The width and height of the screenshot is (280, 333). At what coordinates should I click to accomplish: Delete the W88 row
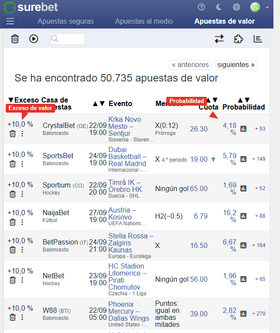coord(13,318)
